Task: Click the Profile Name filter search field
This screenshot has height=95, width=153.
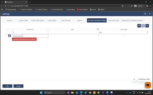Action: [x=30, y=32]
